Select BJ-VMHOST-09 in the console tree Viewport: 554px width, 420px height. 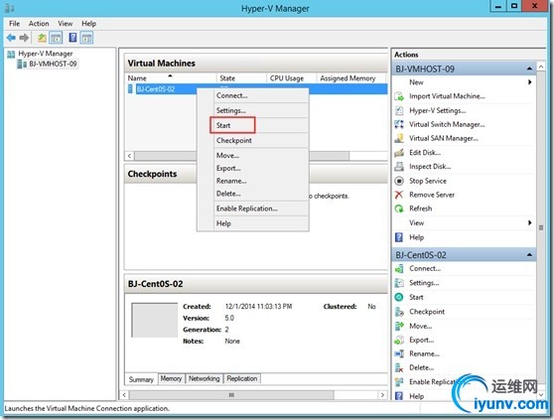tap(53, 64)
